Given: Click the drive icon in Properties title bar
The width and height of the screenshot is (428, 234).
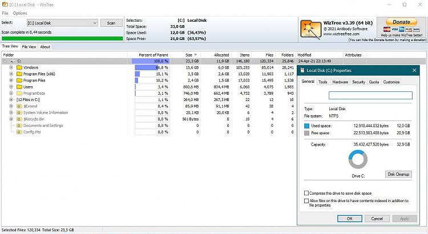Looking at the screenshot, I should point(302,70).
